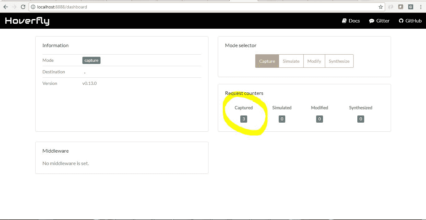Viewport: 426px width, 220px height.
Task: Click the Middleware panel heading
Action: pos(56,151)
